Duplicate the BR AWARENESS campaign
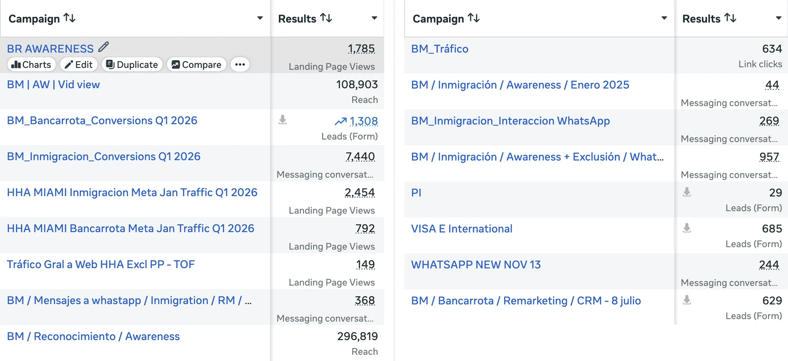The image size is (788, 361). click(x=132, y=64)
